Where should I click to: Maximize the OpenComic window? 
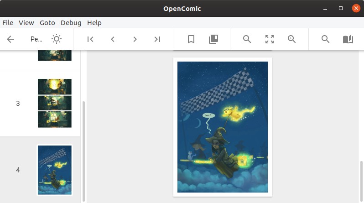pyautogui.click(x=341, y=8)
